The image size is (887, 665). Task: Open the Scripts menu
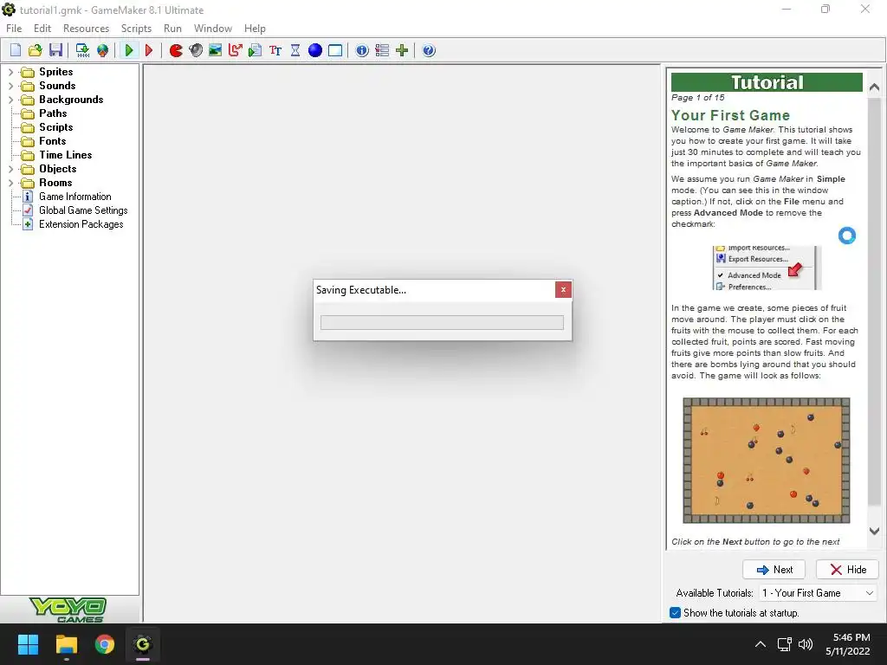pos(136,29)
